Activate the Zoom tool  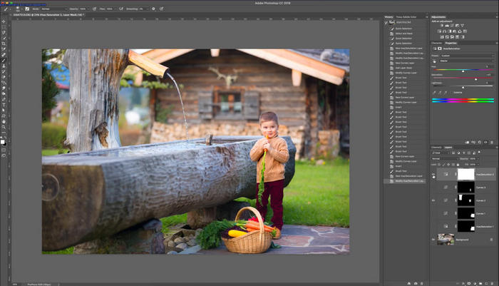pos(4,127)
